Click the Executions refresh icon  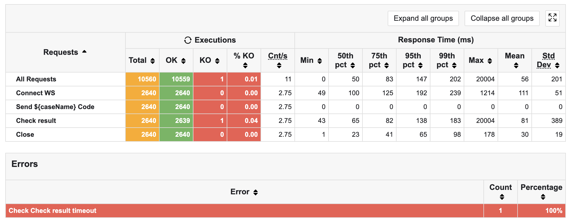[188, 40]
